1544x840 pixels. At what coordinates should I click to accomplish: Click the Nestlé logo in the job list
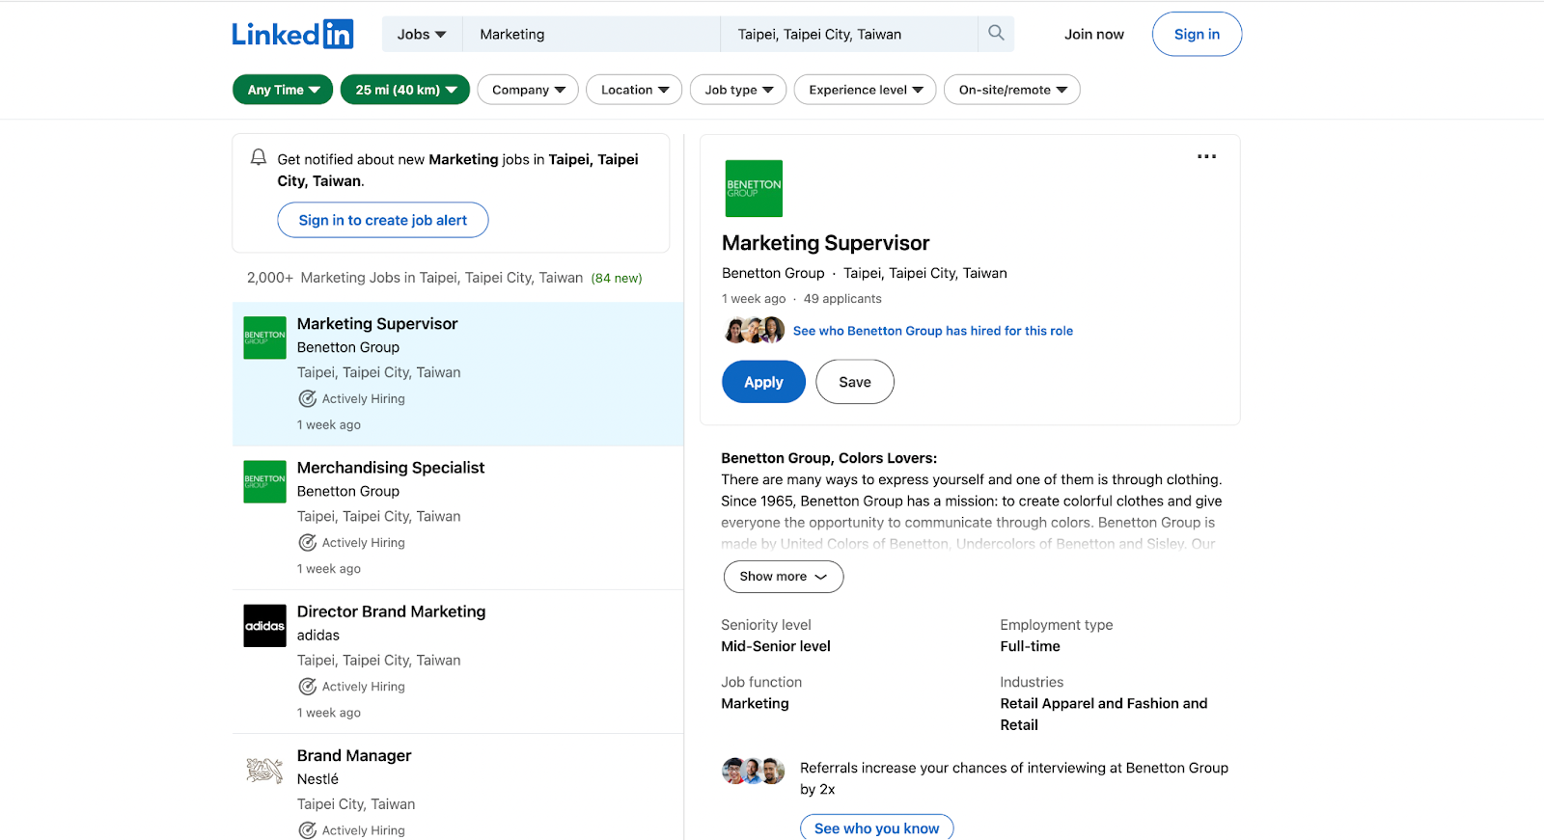(264, 770)
